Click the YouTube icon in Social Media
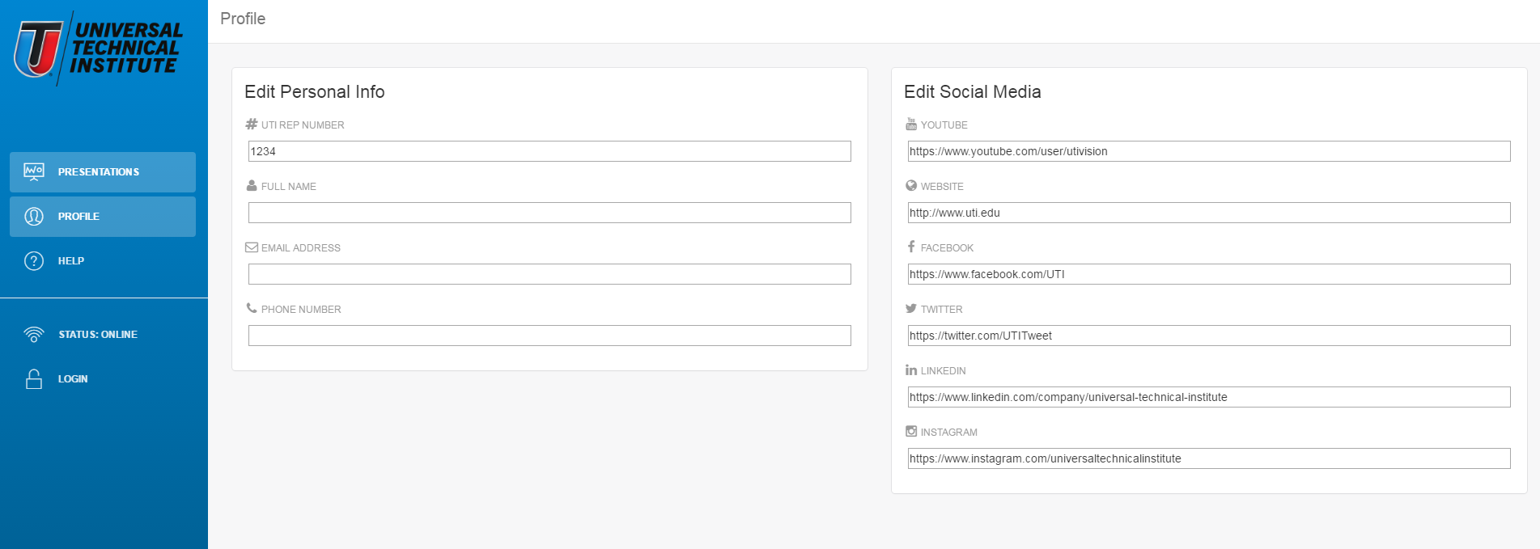This screenshot has width=1540, height=549. [911, 125]
